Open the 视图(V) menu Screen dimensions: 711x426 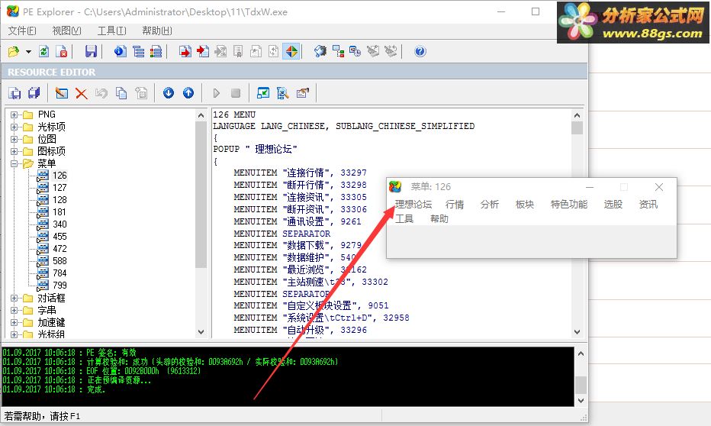[66, 31]
